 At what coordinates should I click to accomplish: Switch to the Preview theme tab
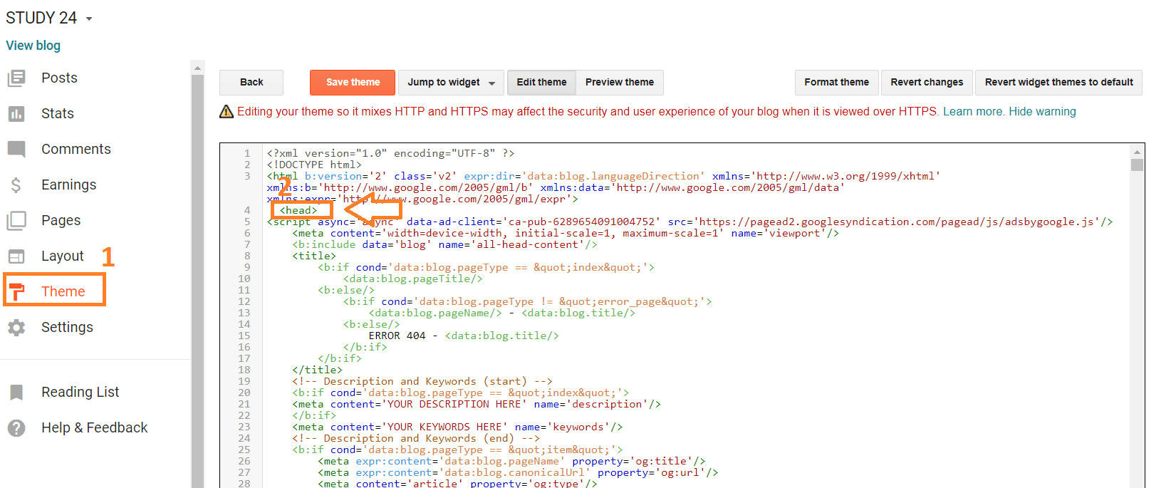click(619, 83)
